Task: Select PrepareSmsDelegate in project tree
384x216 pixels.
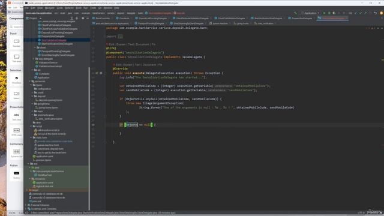Action: coord(53,36)
